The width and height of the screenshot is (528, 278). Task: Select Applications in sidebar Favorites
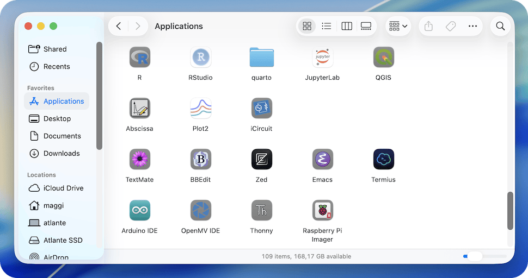tap(57, 101)
